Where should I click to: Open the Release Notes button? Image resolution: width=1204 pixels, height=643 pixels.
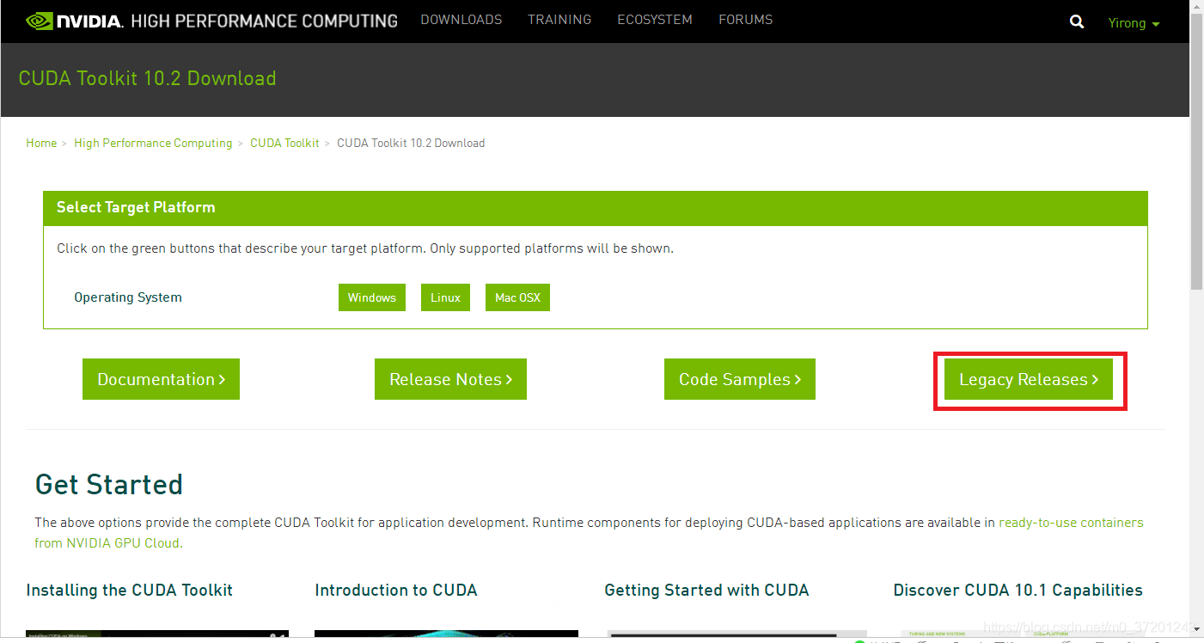tap(450, 379)
